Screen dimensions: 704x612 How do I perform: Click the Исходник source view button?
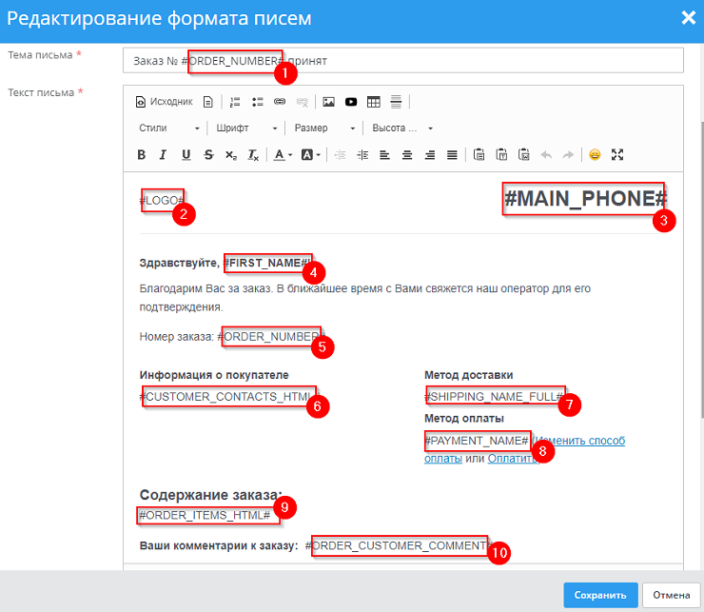pyautogui.click(x=164, y=101)
